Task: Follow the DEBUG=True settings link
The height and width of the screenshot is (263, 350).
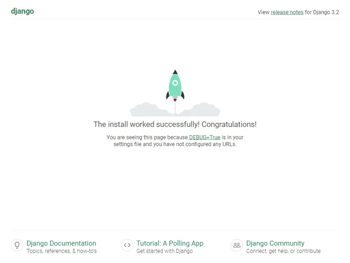Action: pyautogui.click(x=205, y=137)
